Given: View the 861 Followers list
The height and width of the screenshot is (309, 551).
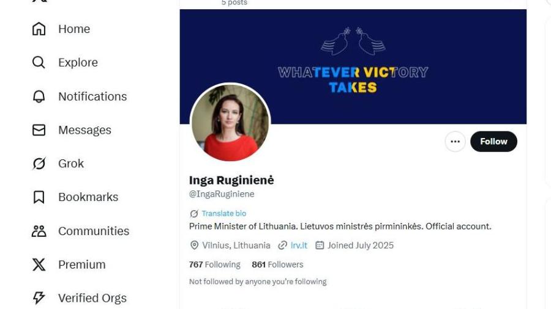Looking at the screenshot, I should [277, 264].
